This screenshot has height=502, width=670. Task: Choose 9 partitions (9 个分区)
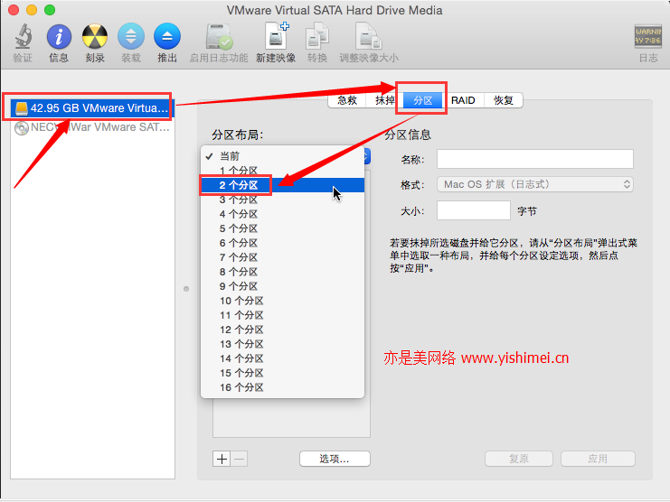pos(282,286)
